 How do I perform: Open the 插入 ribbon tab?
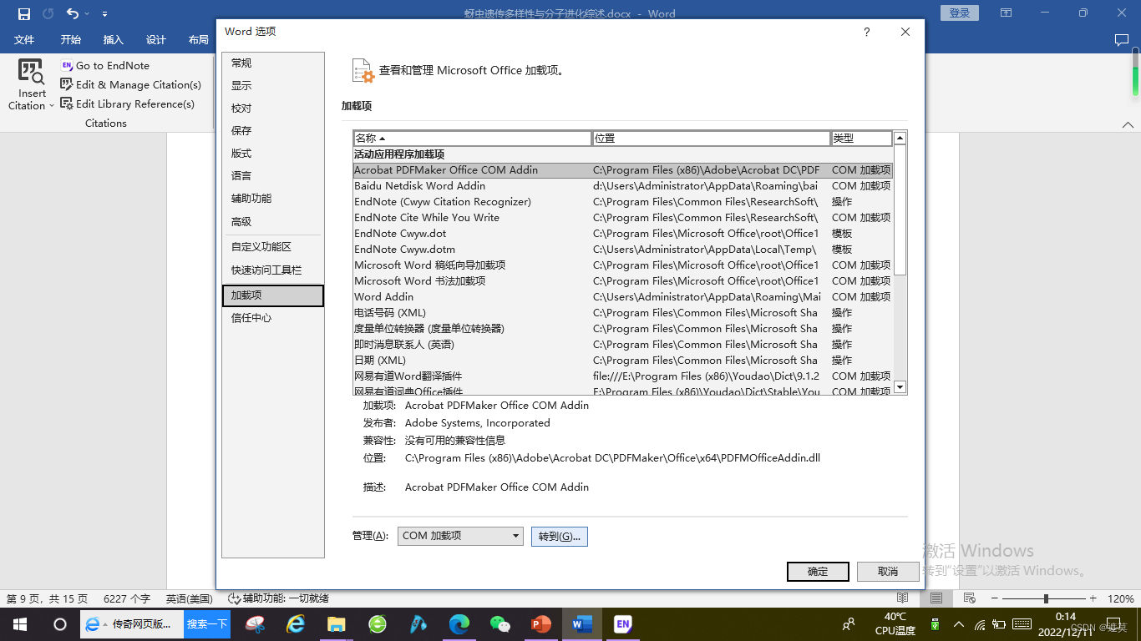113,40
